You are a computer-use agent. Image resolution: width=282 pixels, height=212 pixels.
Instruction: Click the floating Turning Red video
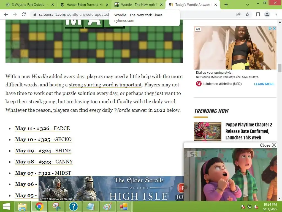tap(231, 174)
